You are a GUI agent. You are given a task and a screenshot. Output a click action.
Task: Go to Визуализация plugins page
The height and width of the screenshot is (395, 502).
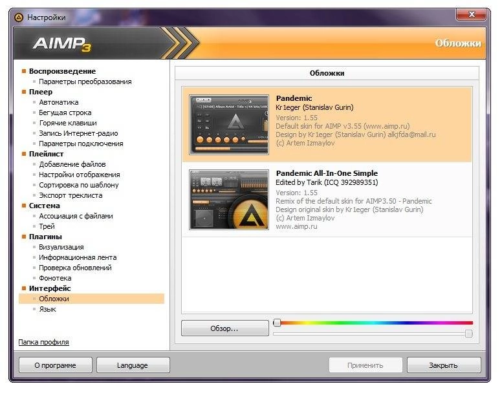click(x=61, y=247)
